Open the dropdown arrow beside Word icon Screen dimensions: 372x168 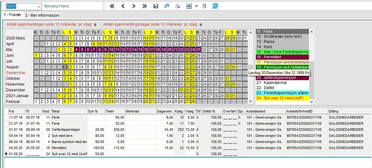pyautogui.click(x=196, y=6)
